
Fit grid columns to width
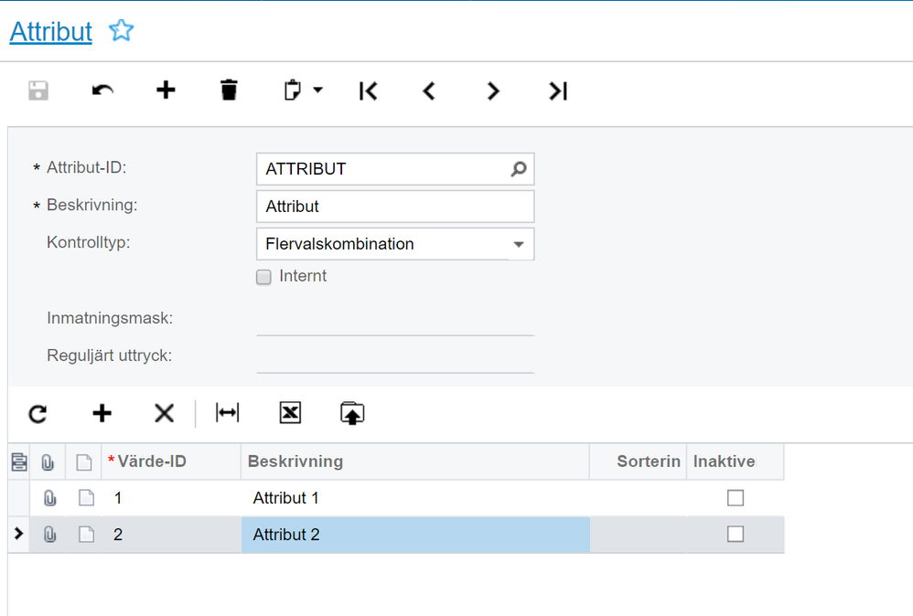[x=227, y=413]
